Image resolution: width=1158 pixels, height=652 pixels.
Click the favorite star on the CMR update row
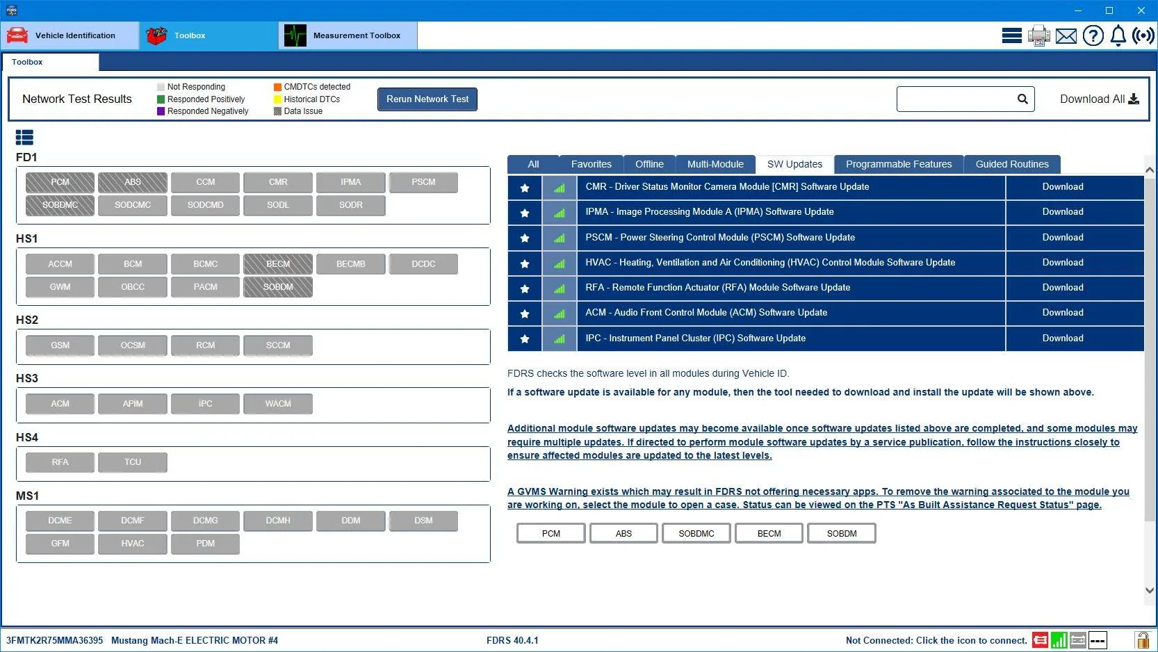525,187
